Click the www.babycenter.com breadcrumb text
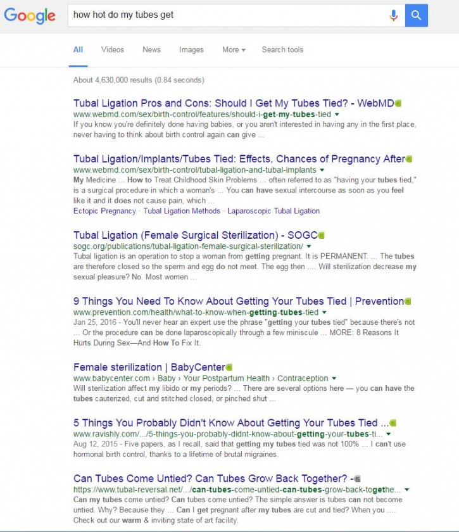The image size is (459, 532). tap(201, 378)
